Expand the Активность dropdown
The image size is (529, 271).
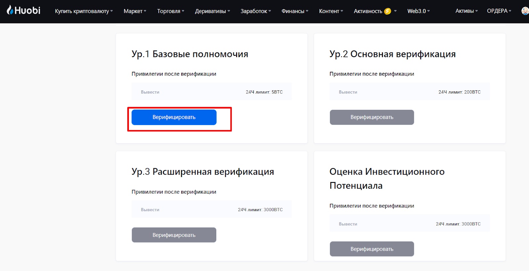tap(375, 11)
